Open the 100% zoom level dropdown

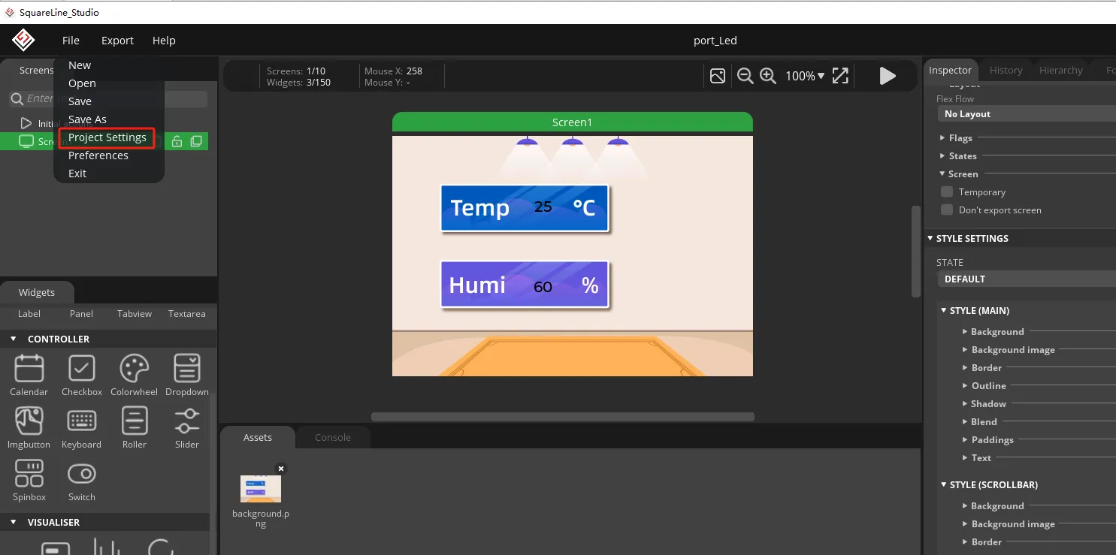[805, 76]
